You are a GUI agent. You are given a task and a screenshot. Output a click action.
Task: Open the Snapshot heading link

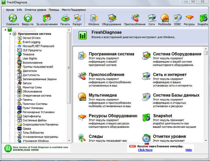point(162,116)
